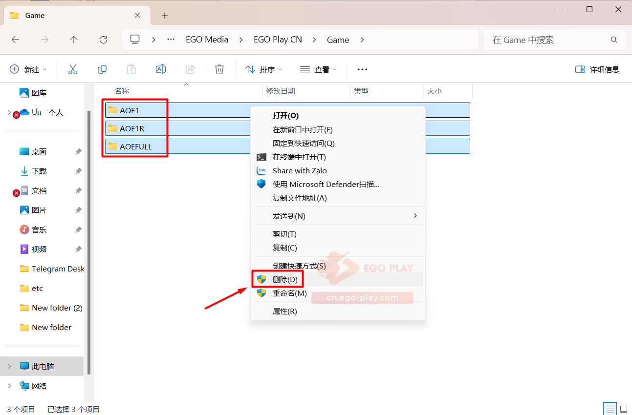The image size is (632, 415).
Task: Expand the 此电脑 tree node
Action: [x=9, y=366]
